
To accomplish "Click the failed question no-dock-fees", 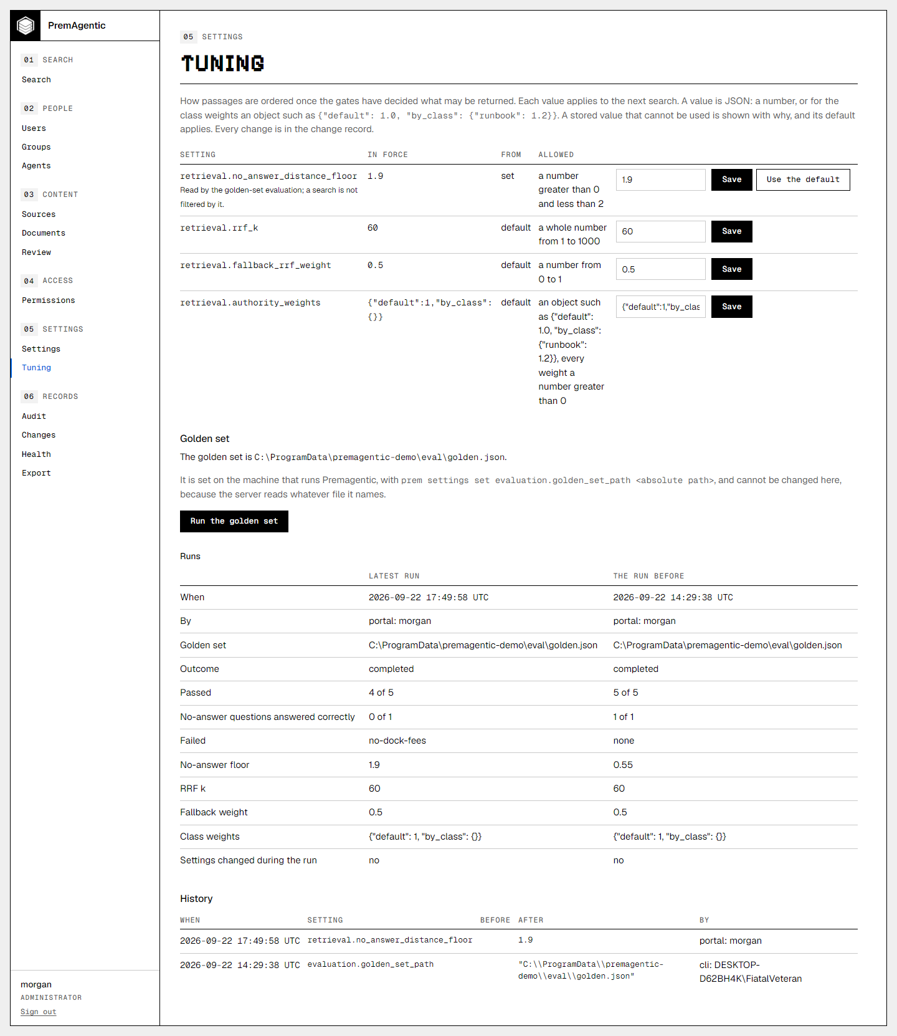I will pyautogui.click(x=397, y=741).
